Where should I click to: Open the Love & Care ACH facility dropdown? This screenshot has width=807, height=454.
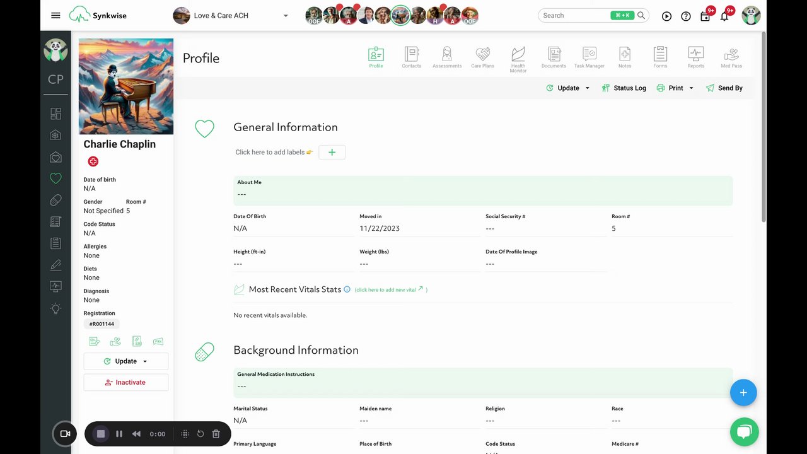tap(231, 16)
